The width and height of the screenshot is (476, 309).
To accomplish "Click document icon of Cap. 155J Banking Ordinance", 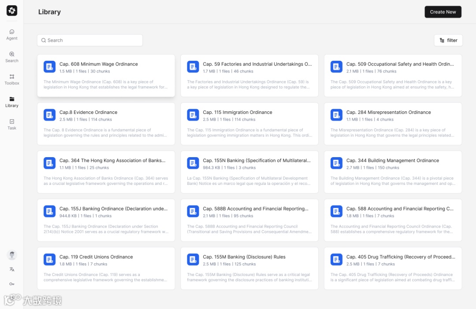I will (49, 211).
